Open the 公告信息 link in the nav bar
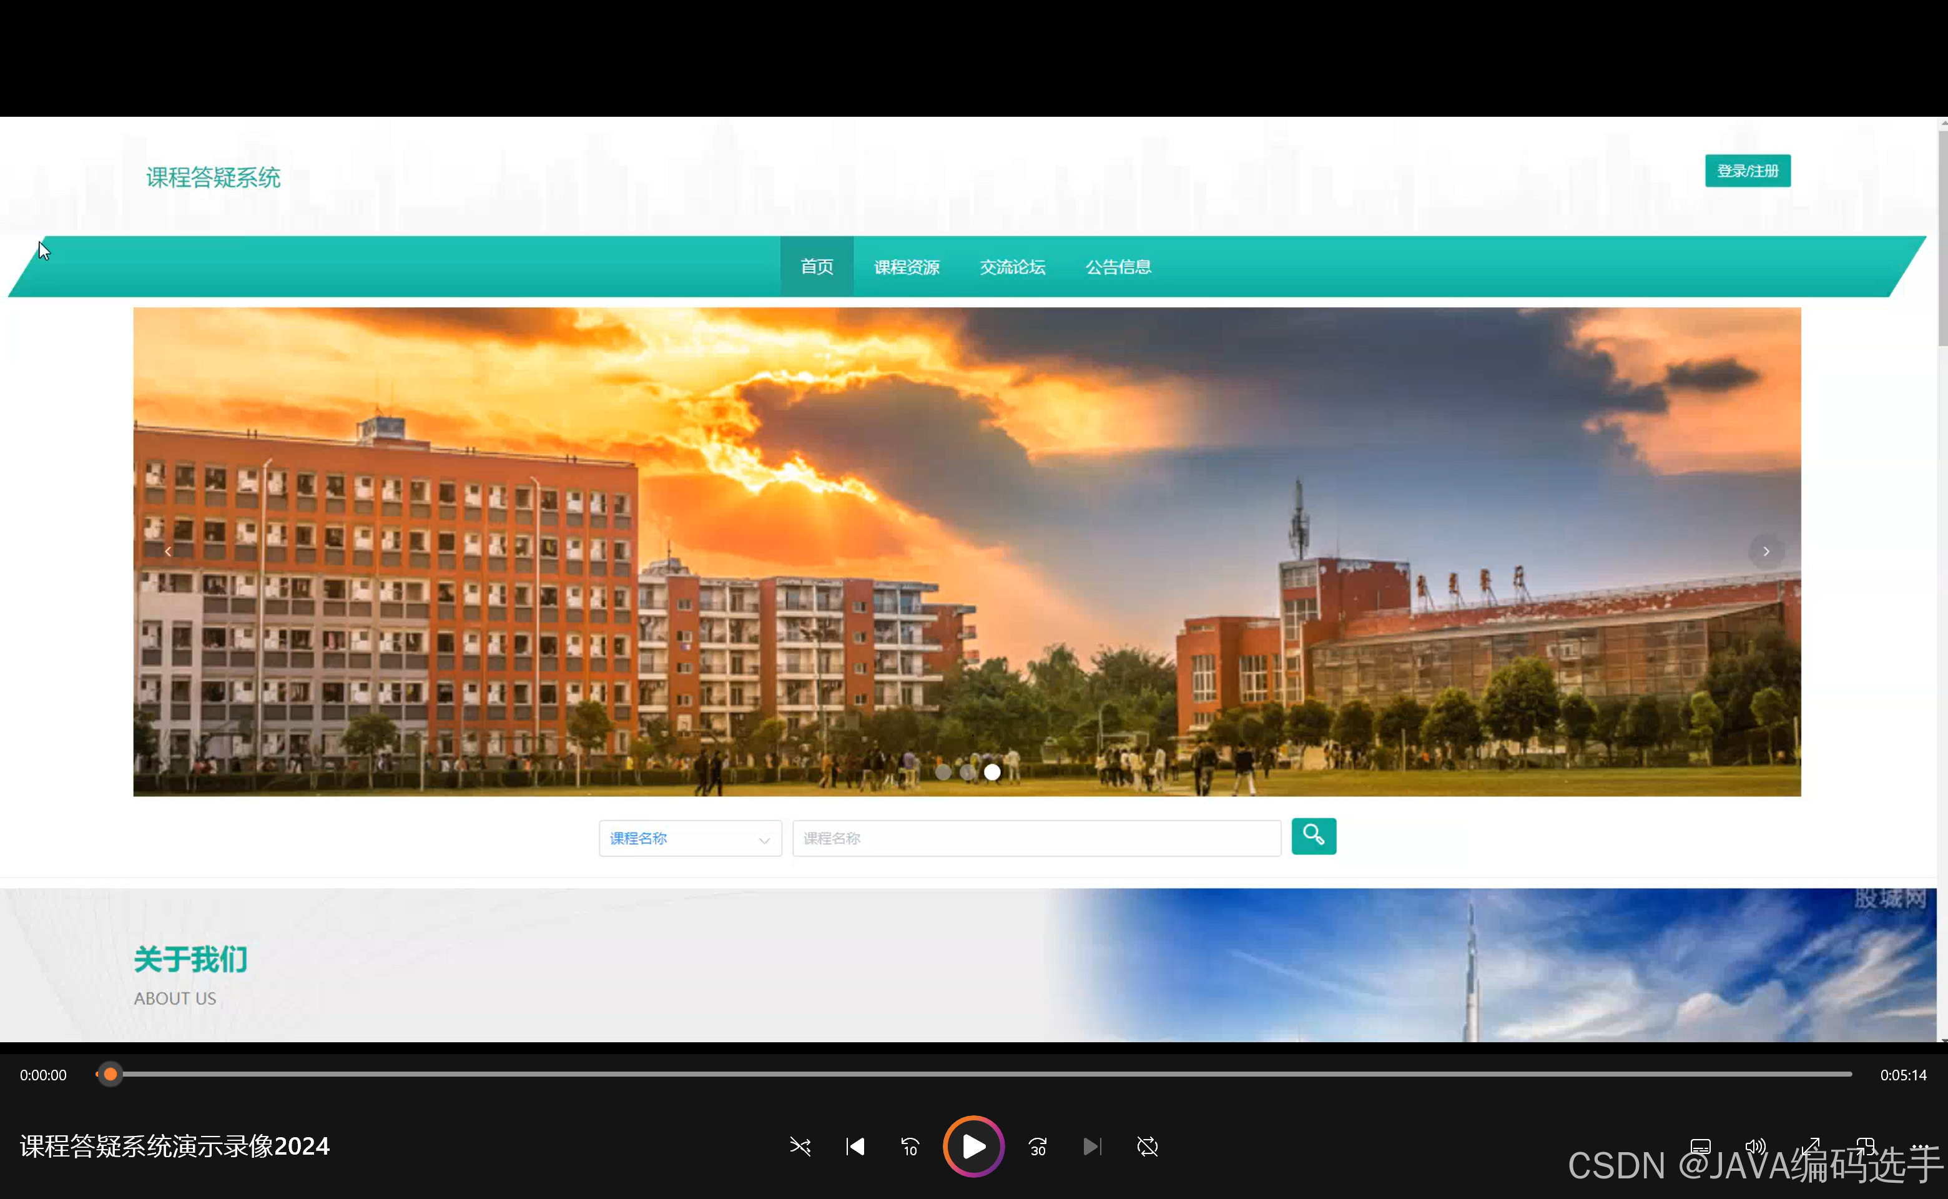Screen dimensions: 1948x1199 1118,267
